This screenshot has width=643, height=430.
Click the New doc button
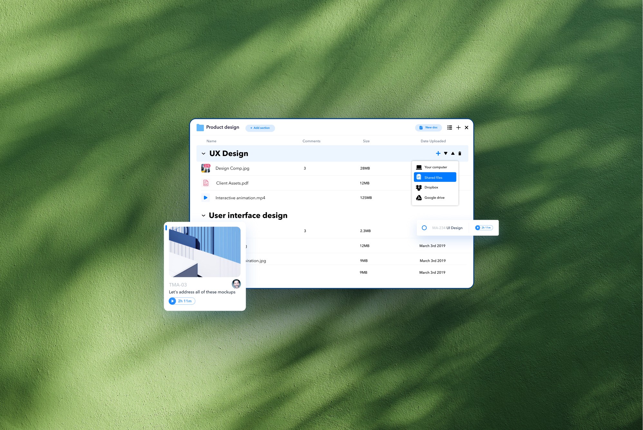428,128
